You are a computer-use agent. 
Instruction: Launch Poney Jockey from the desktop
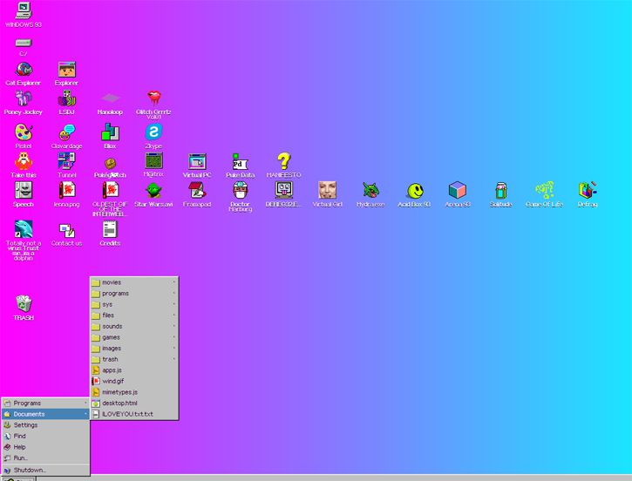pos(24,100)
